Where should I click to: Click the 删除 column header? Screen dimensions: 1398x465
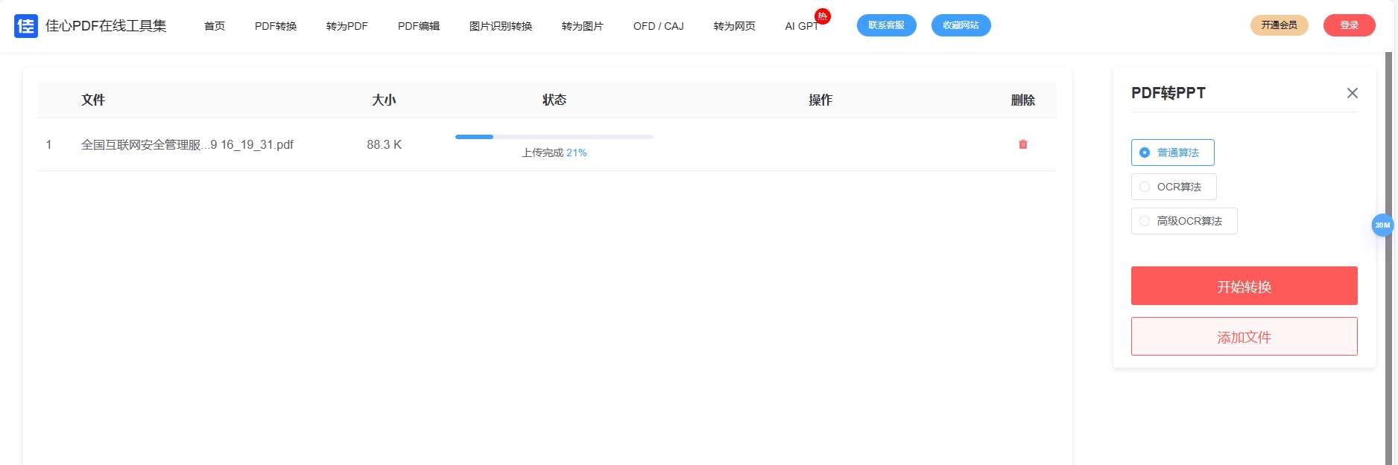[1023, 100]
